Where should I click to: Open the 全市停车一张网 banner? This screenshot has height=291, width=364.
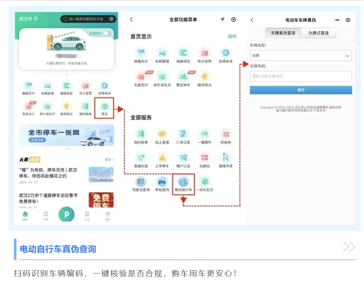[x=67, y=135]
